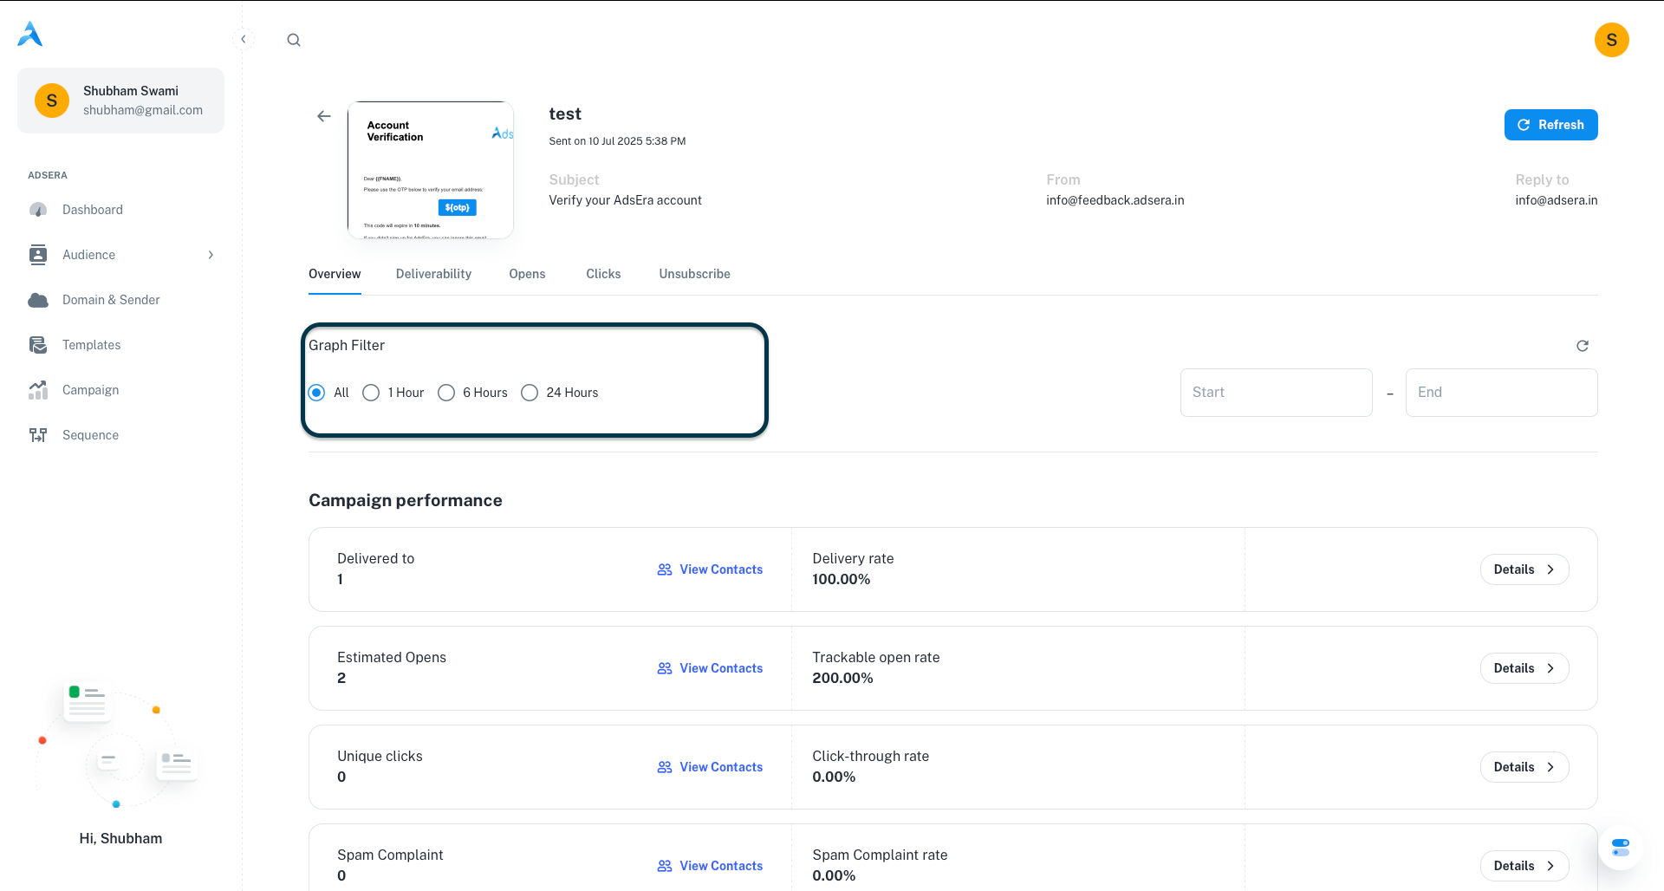View Contacts for Estimated Opens
Viewport: 1664px width, 891px height.
710,668
